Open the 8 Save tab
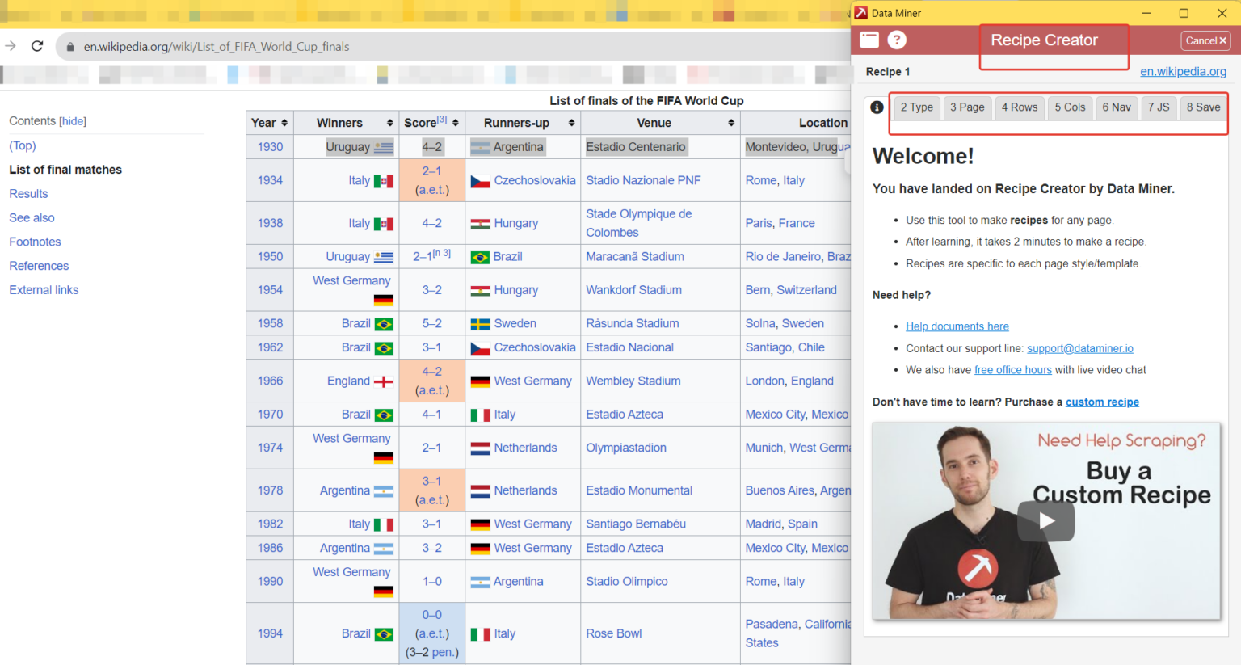1241x665 pixels. pyautogui.click(x=1203, y=107)
